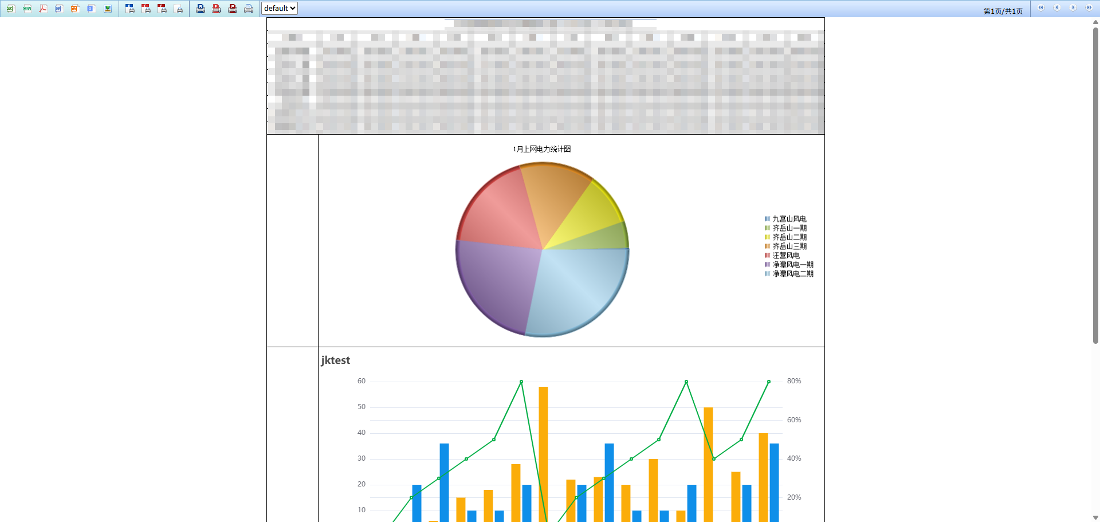
Task: Go to the previous page
Action: point(1057,8)
